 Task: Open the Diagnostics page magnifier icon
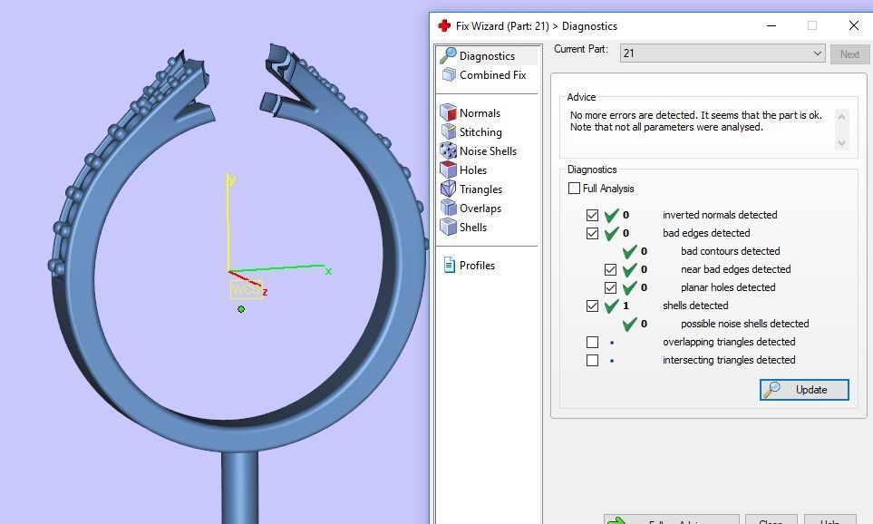[x=448, y=55]
